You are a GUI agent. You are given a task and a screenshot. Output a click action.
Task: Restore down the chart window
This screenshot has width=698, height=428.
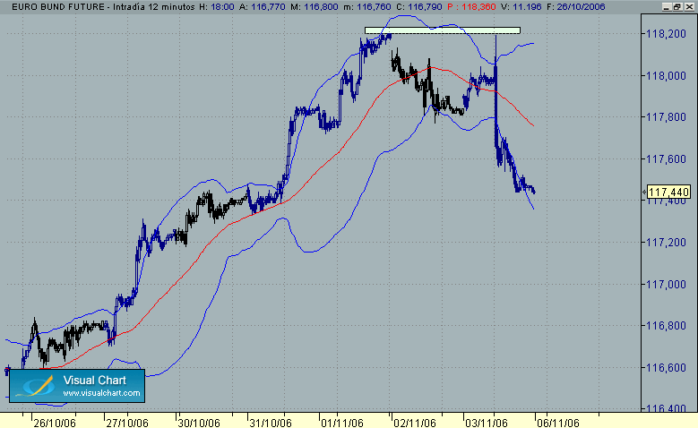point(677,6)
